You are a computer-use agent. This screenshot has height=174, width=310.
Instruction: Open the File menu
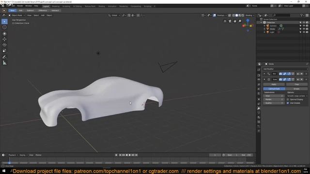click(8, 6)
